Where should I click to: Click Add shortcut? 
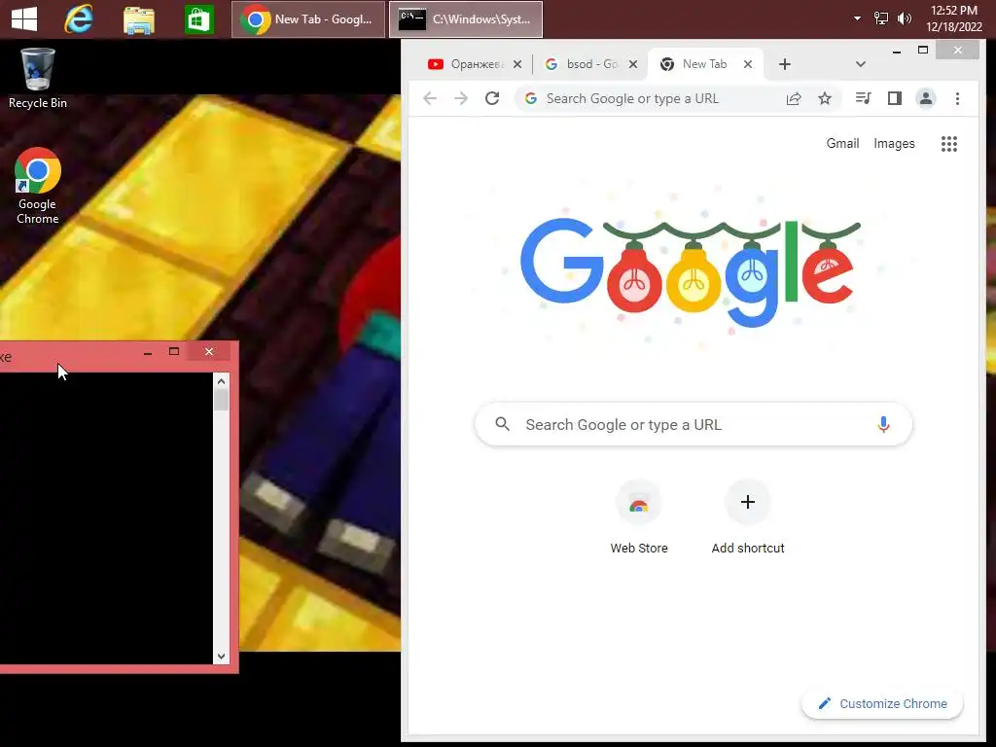(x=748, y=518)
